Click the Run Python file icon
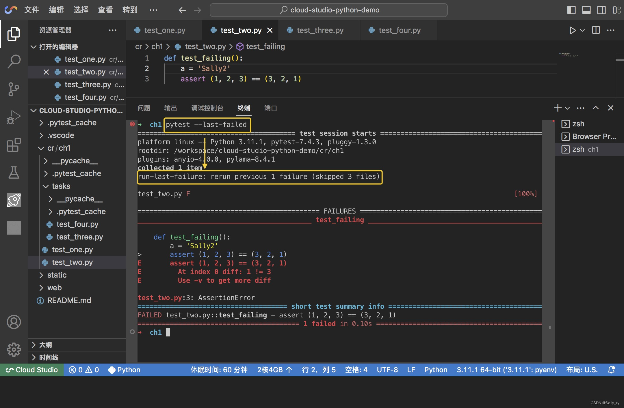Viewport: 624px width, 408px height. [x=573, y=30]
